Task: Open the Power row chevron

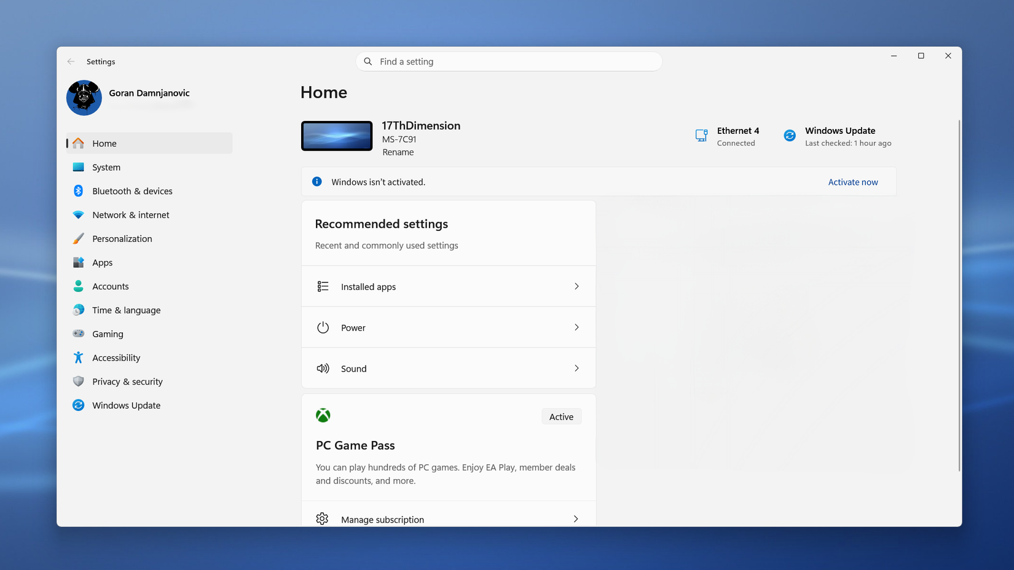Action: pos(576,327)
